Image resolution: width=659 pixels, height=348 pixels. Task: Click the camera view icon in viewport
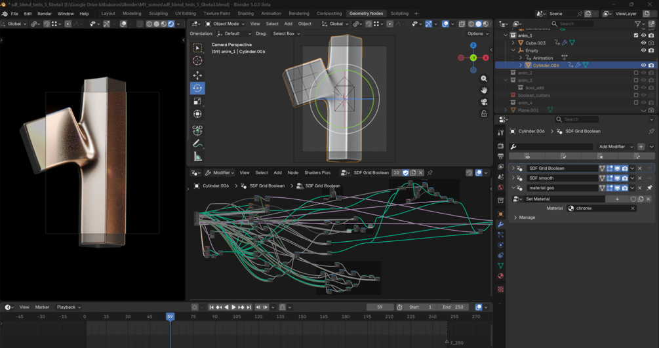click(x=484, y=102)
